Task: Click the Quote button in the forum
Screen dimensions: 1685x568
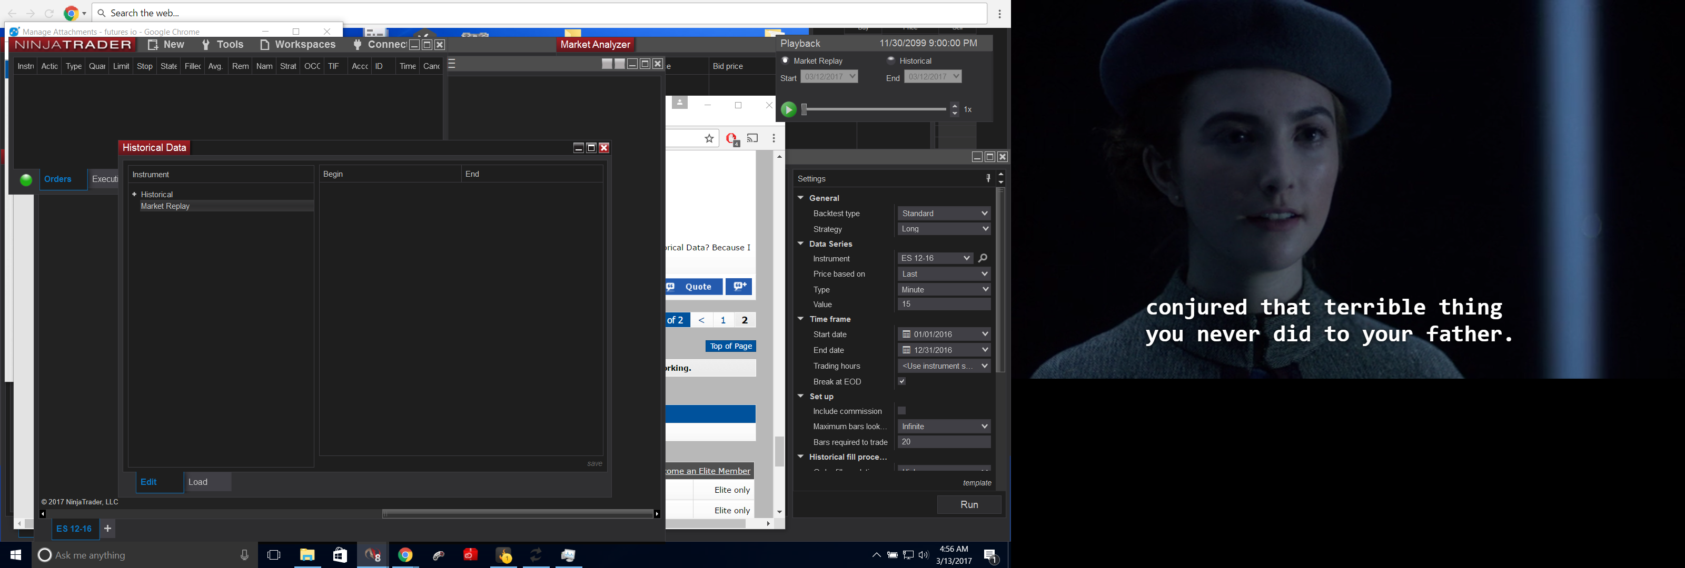Action: [x=694, y=286]
